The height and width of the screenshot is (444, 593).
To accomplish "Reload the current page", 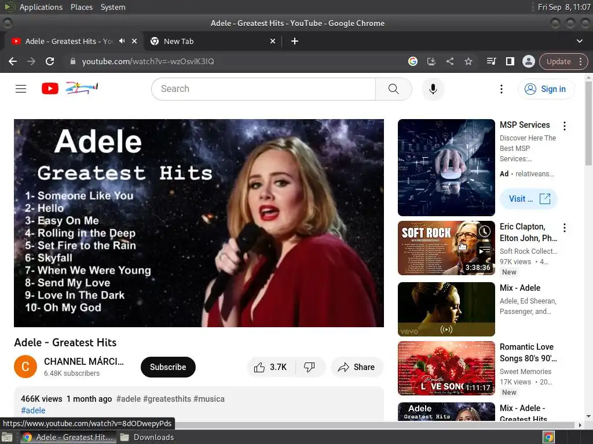I will [x=50, y=61].
